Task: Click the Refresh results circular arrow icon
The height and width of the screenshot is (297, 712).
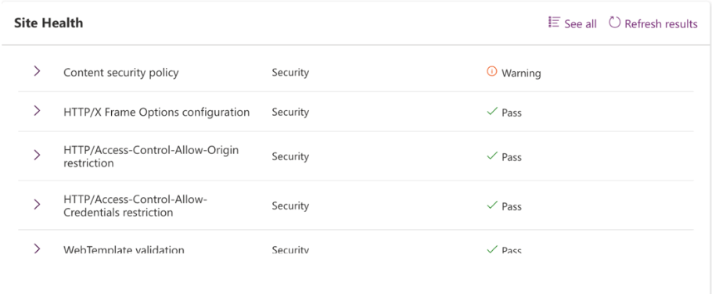Action: (x=614, y=22)
